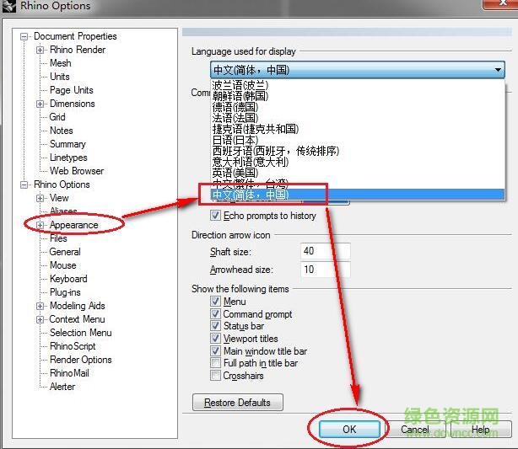This screenshot has width=518, height=449.
Task: Open the display language dropdown arrow
Action: (x=498, y=70)
